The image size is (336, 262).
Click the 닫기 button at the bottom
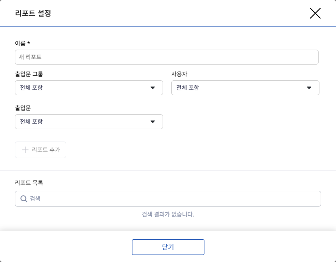coord(168,247)
